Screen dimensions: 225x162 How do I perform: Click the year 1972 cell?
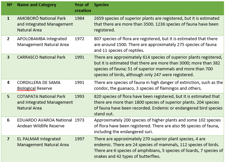point(79,39)
